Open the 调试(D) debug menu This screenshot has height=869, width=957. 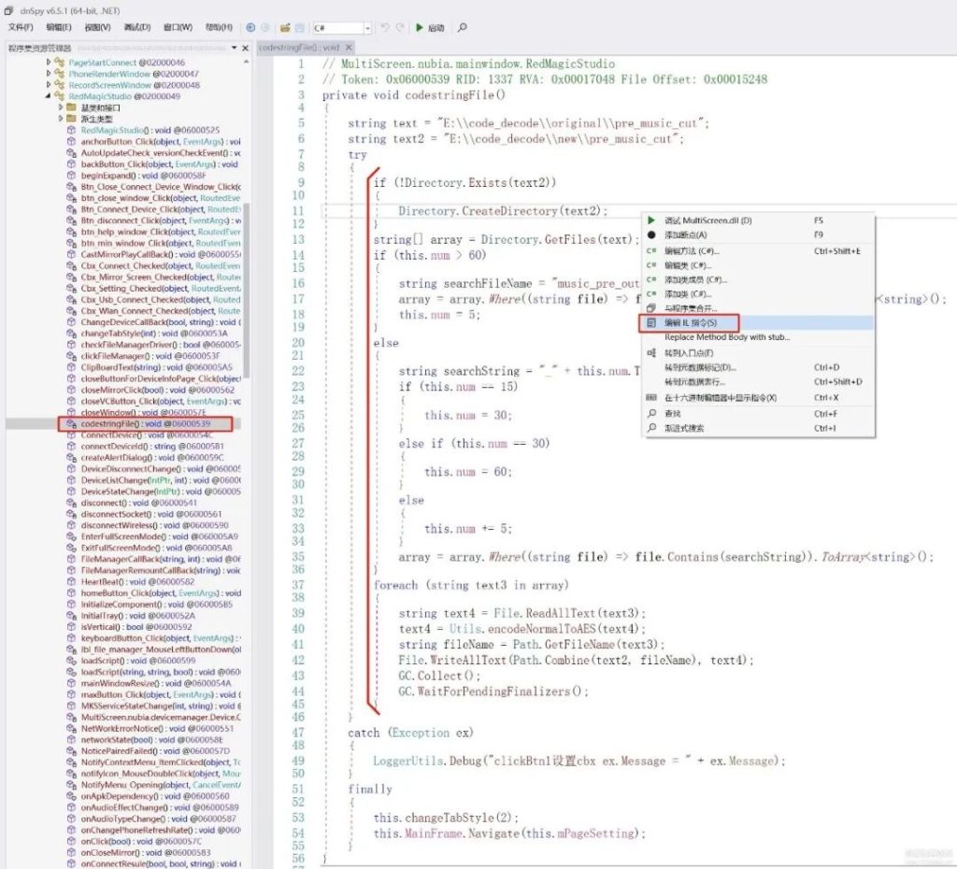coord(136,27)
